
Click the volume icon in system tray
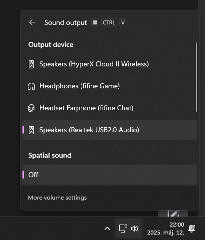point(135,229)
